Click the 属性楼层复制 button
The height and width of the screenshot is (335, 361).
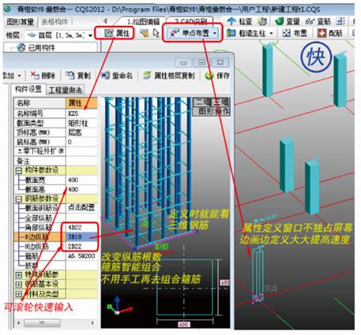click(x=169, y=76)
